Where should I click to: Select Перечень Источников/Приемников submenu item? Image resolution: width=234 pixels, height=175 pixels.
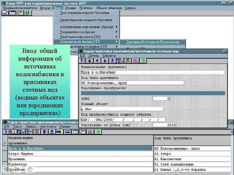152,42
